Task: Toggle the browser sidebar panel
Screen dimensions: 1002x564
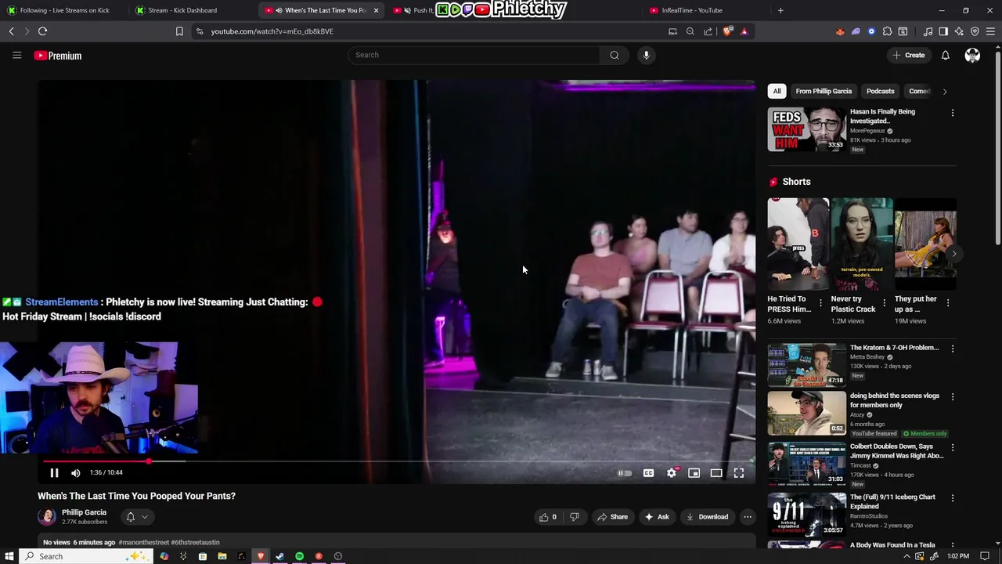Action: pyautogui.click(x=943, y=31)
